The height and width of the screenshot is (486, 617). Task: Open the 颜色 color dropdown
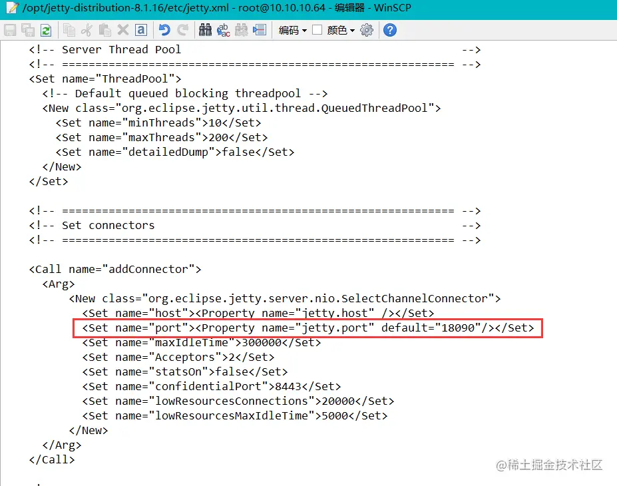tap(341, 31)
